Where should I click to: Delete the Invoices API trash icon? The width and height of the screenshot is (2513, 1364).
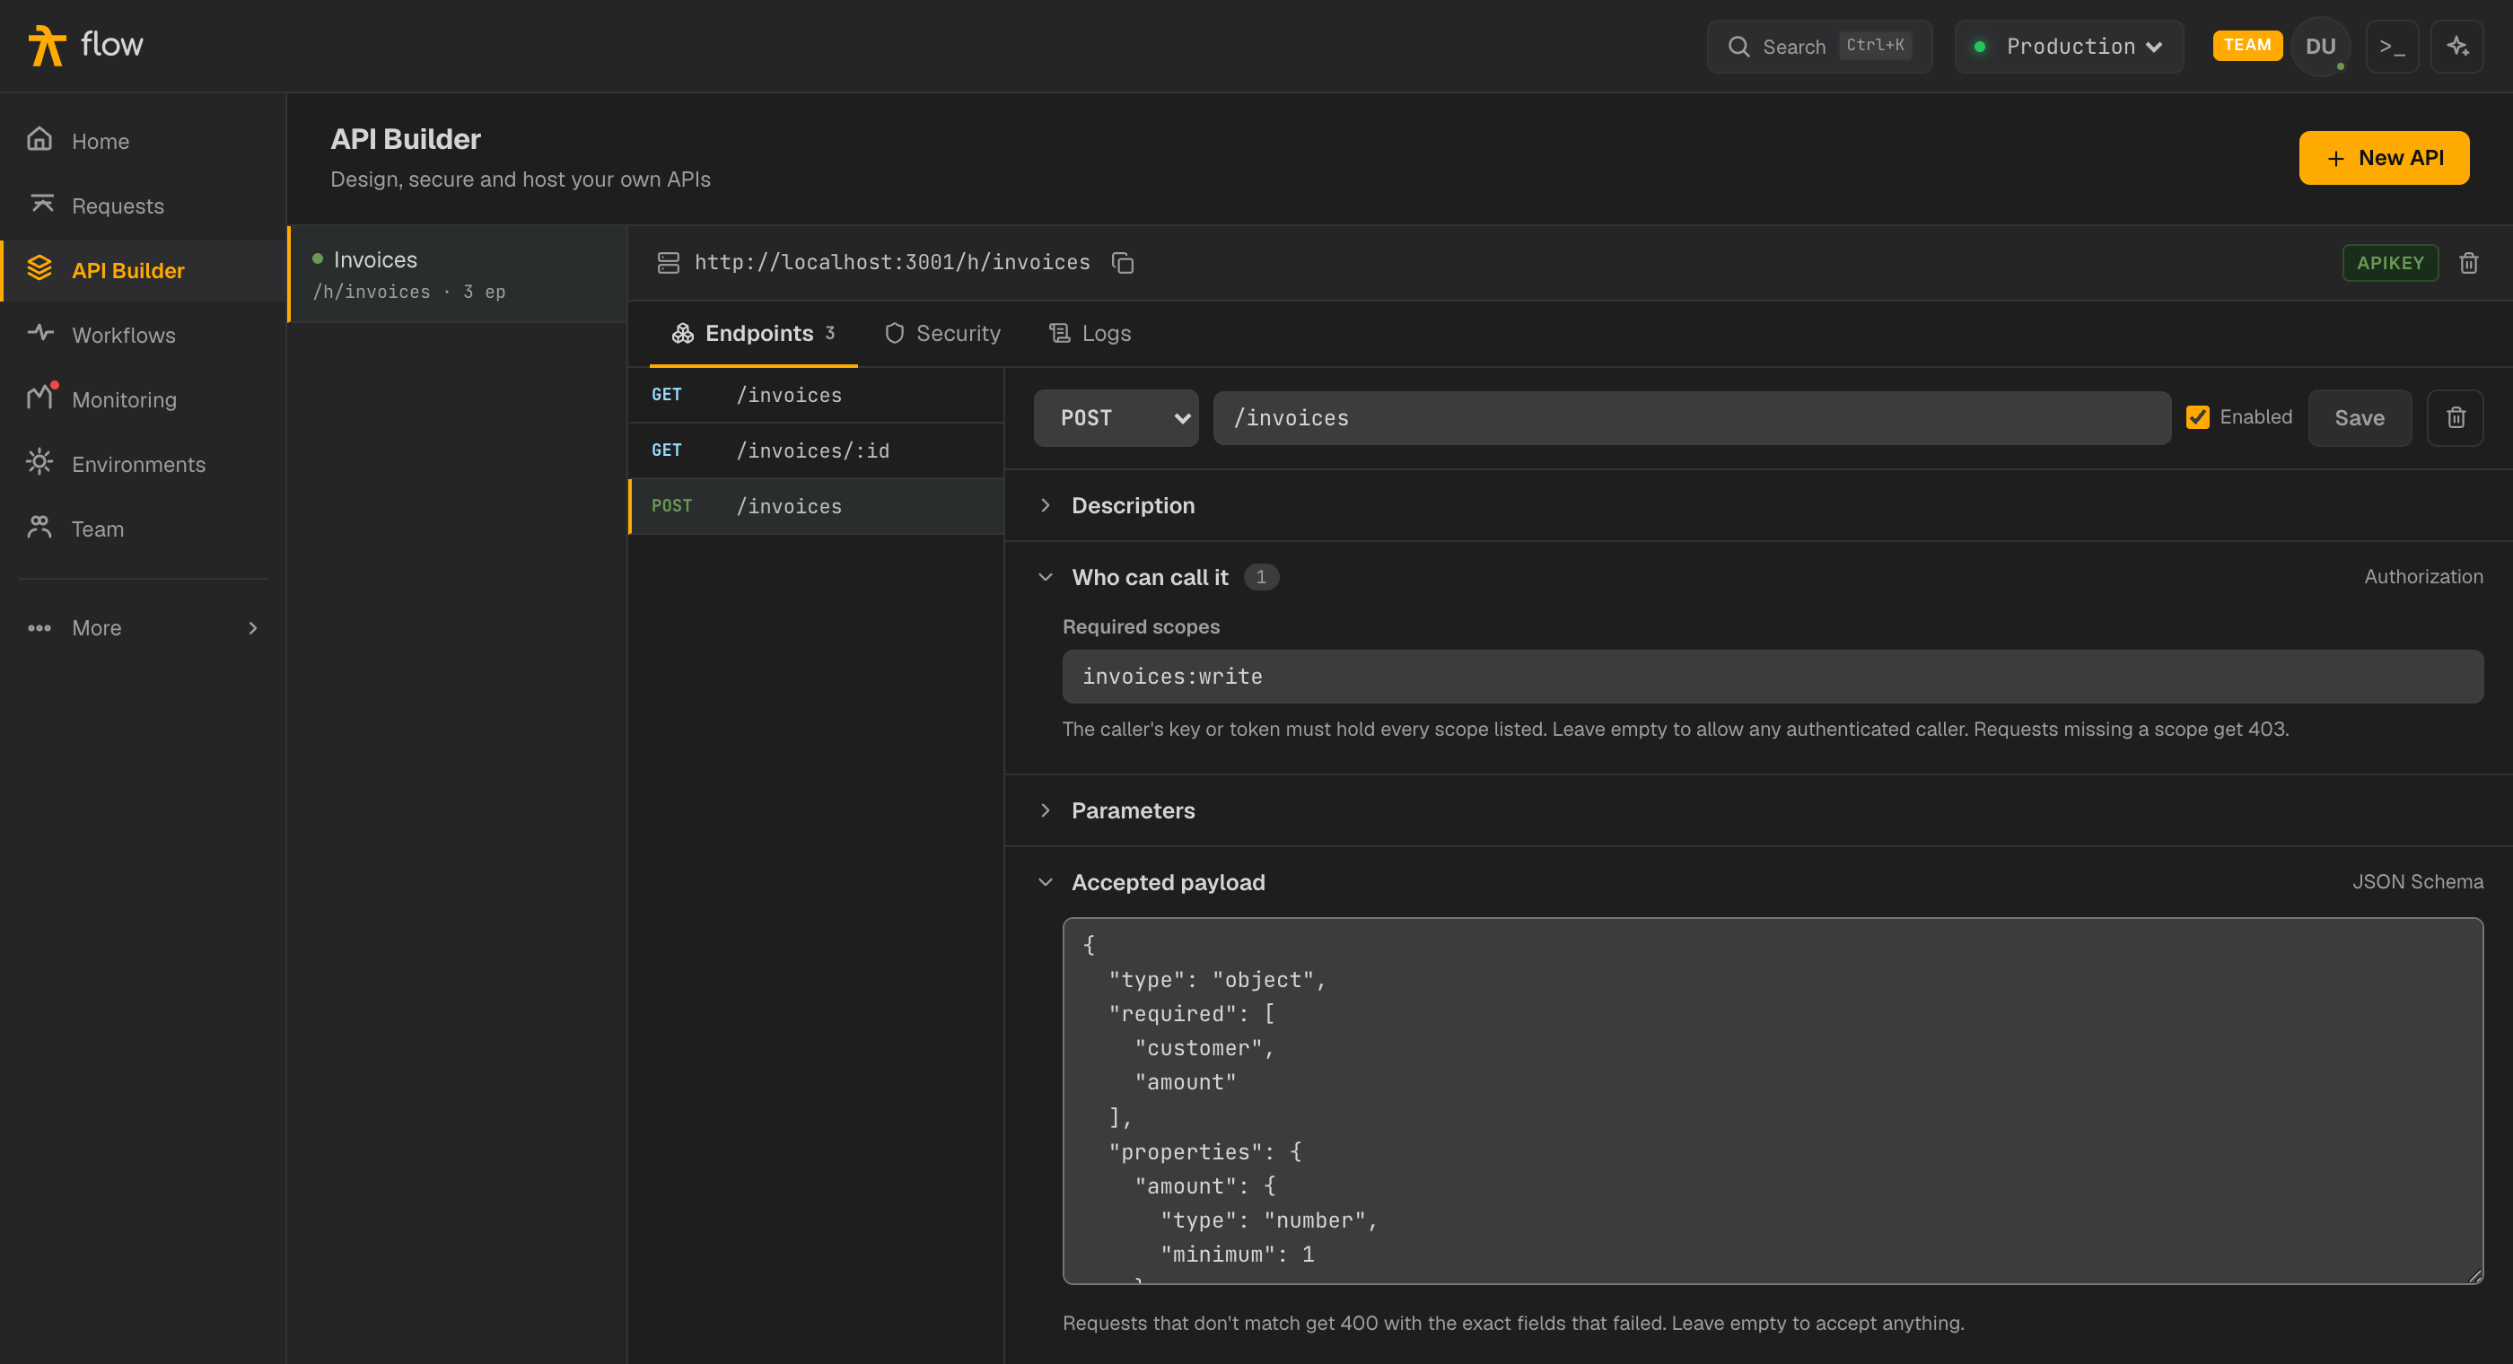pyautogui.click(x=2468, y=262)
